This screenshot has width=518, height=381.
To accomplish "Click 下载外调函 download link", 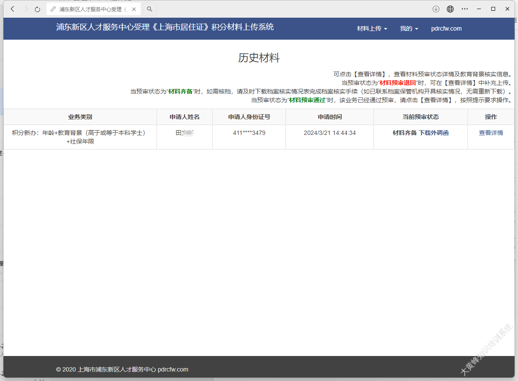I will tap(433, 133).
